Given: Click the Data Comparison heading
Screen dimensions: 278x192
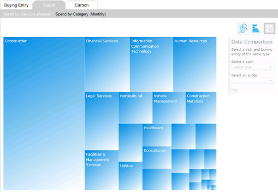Looking at the screenshot, I should click(x=252, y=42).
